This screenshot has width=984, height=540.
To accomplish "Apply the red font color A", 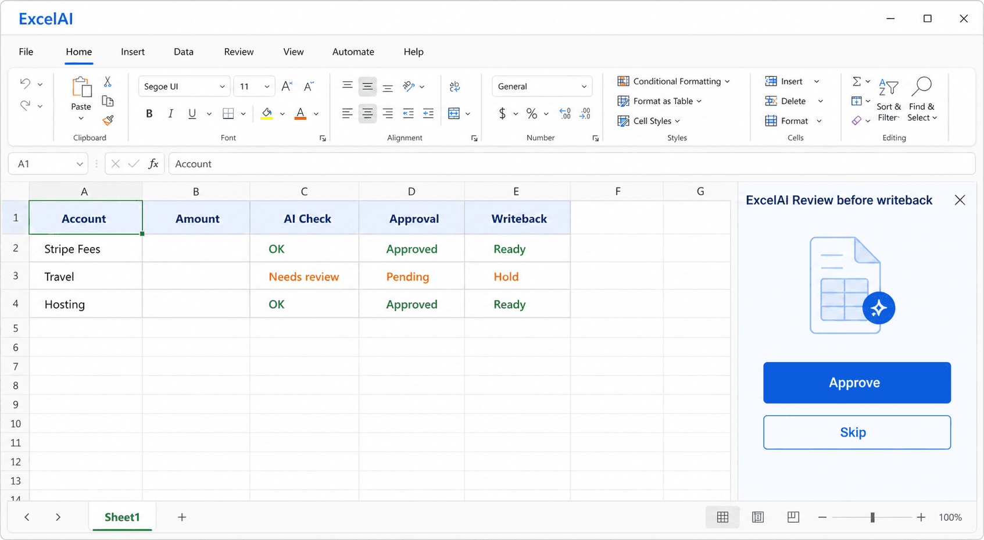I will pyautogui.click(x=300, y=113).
